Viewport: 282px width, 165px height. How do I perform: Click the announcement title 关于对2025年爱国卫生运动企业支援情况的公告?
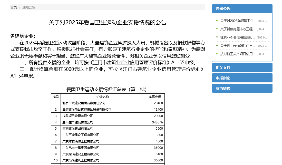(108, 23)
